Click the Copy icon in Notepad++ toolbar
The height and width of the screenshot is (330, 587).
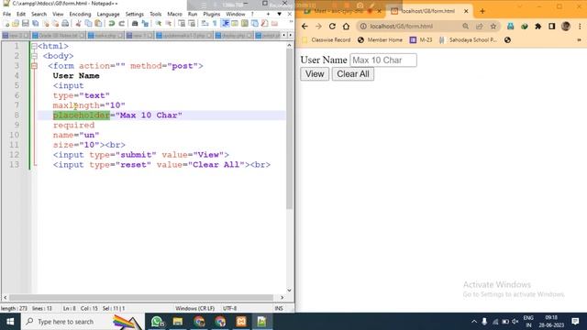tap(88, 24)
